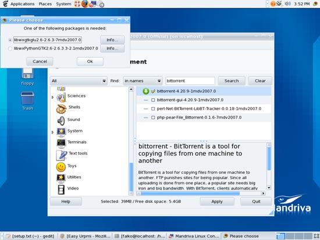Open the 'in names' search dropdown
This screenshot has width=320, height=240.
[143, 81]
